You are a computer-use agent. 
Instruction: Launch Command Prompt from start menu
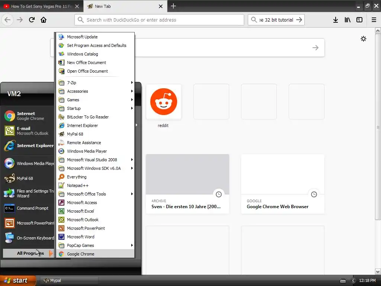[29, 208]
